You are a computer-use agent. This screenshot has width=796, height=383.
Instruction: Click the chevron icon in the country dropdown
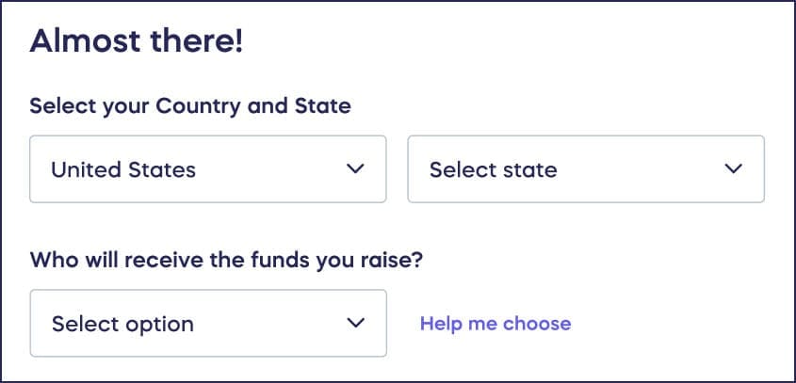tap(355, 169)
